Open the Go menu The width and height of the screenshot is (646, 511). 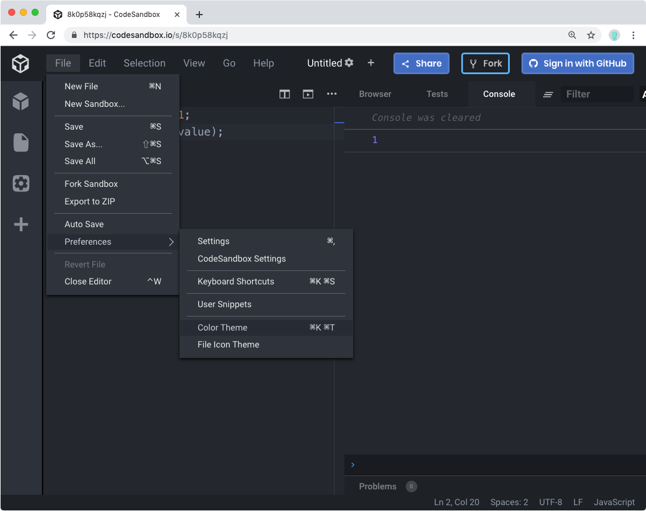click(x=229, y=63)
